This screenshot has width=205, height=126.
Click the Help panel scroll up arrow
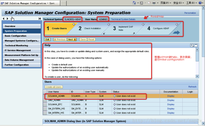pos(197,50)
